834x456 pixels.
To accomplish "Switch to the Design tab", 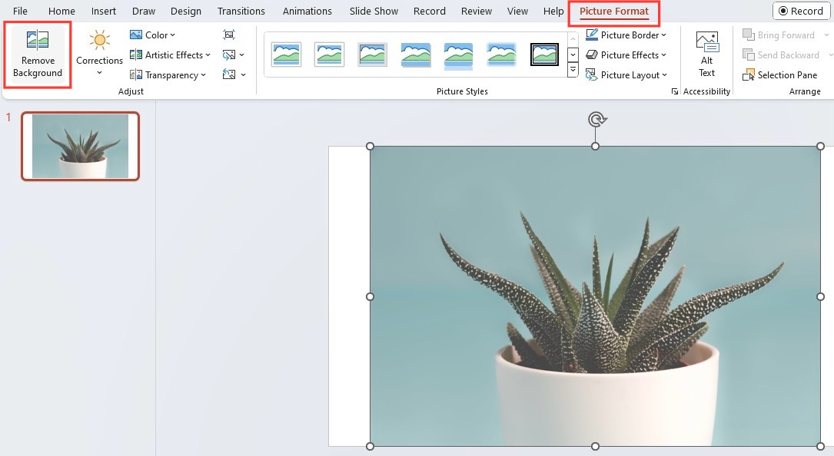I will click(x=185, y=11).
